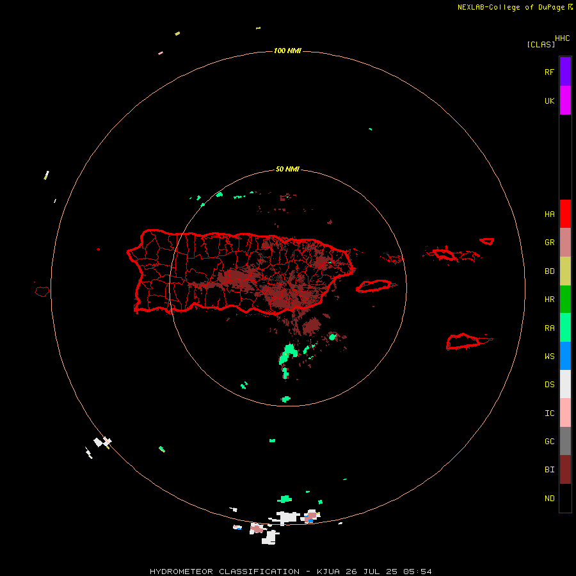Click the BI legend label
The height and width of the screenshot is (576, 576).
[x=549, y=470]
